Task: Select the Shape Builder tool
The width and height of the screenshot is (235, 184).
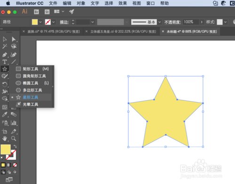Action: [x=5, y=98]
